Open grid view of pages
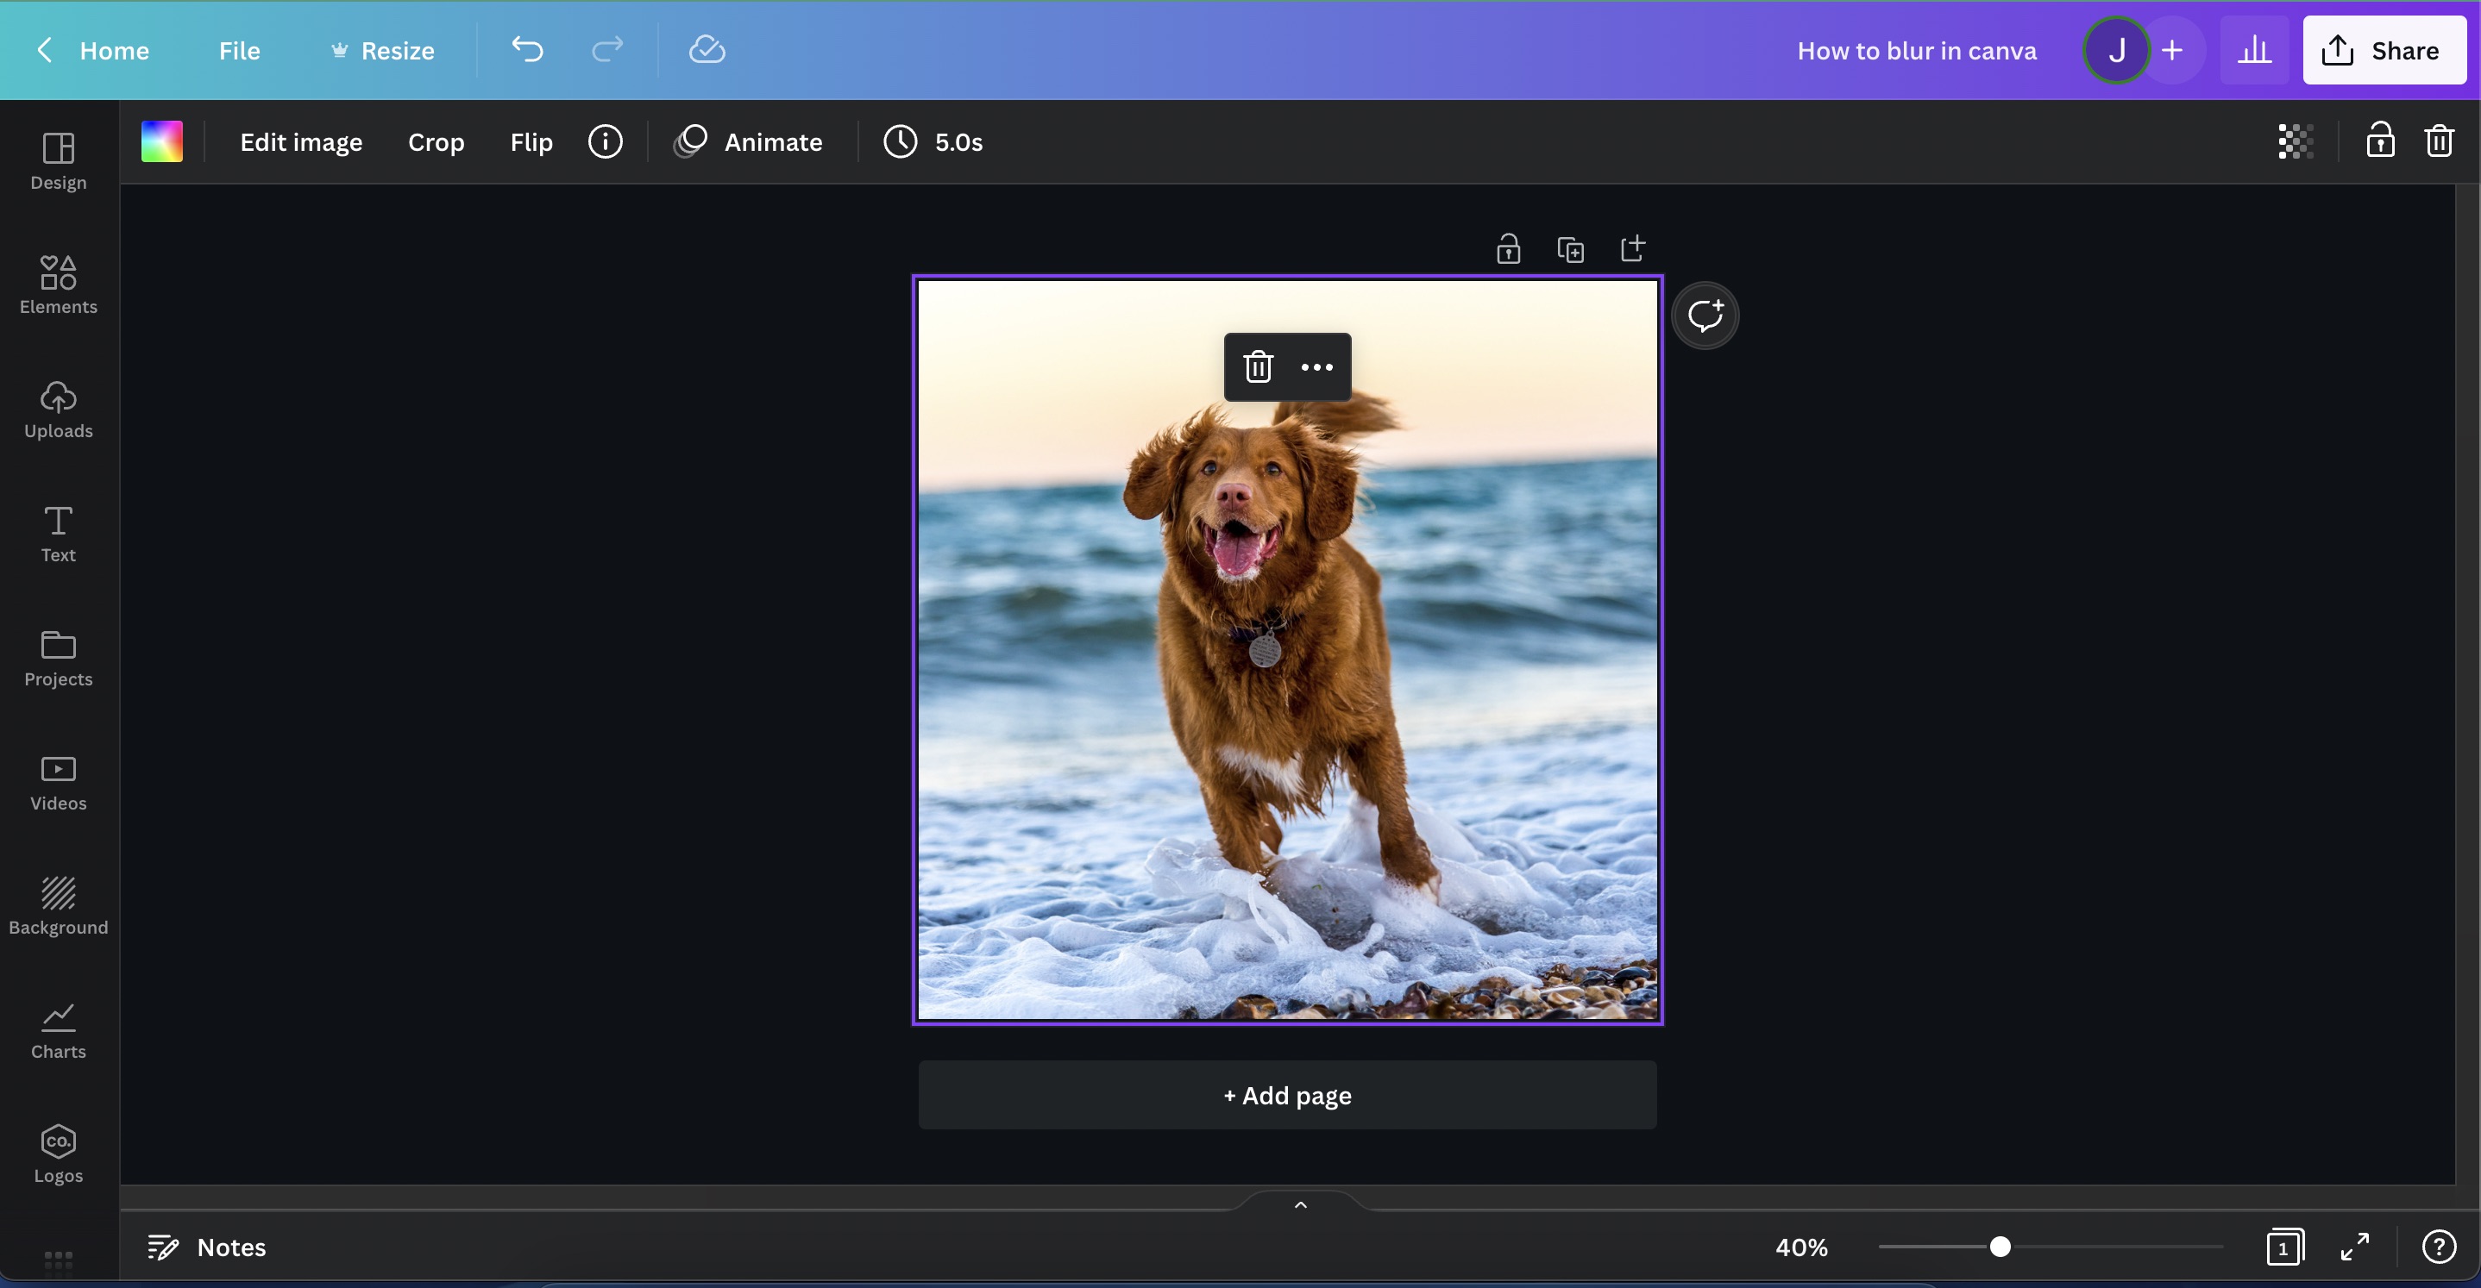 (2285, 1247)
